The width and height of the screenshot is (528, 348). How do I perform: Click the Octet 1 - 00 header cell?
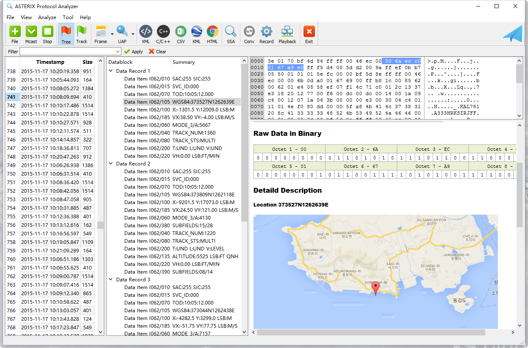289,149
